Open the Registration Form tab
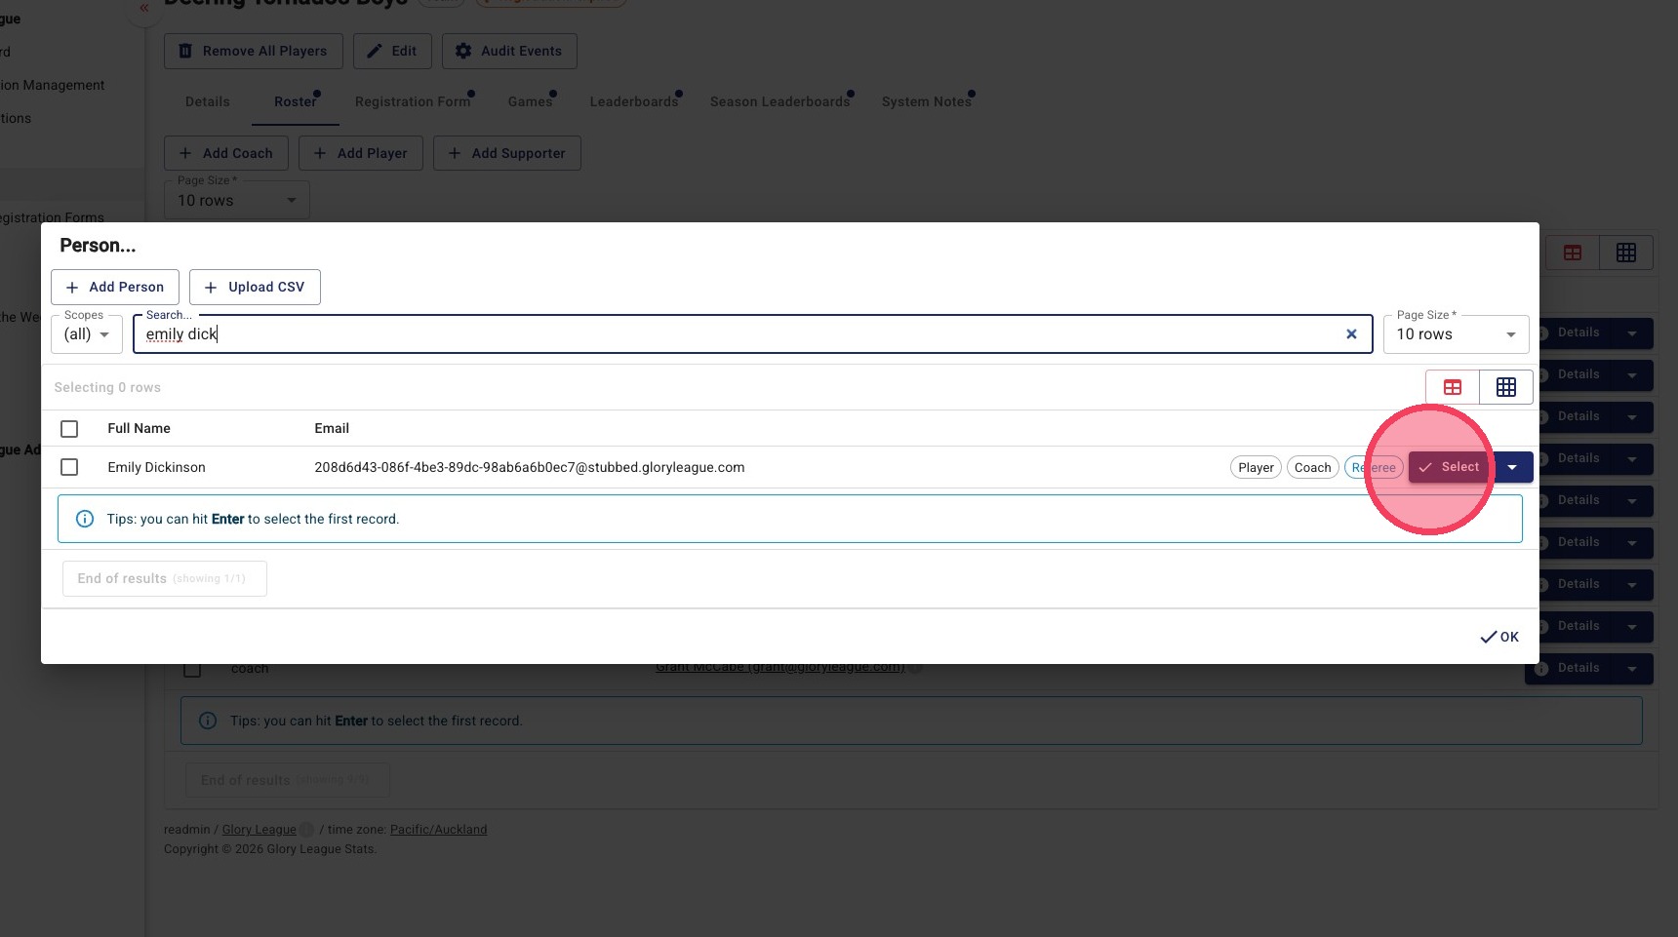Screen dimensions: 1678x937 click(x=413, y=101)
